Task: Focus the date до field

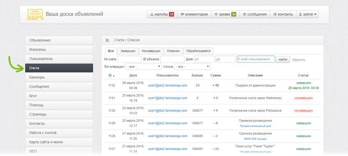Action: point(225,59)
